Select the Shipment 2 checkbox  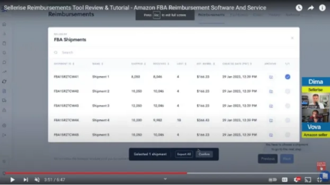pyautogui.click(x=287, y=91)
